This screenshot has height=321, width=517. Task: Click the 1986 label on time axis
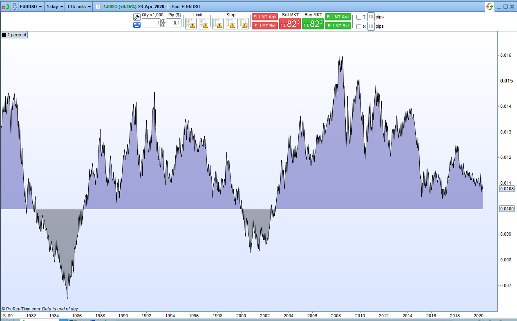(x=77, y=316)
